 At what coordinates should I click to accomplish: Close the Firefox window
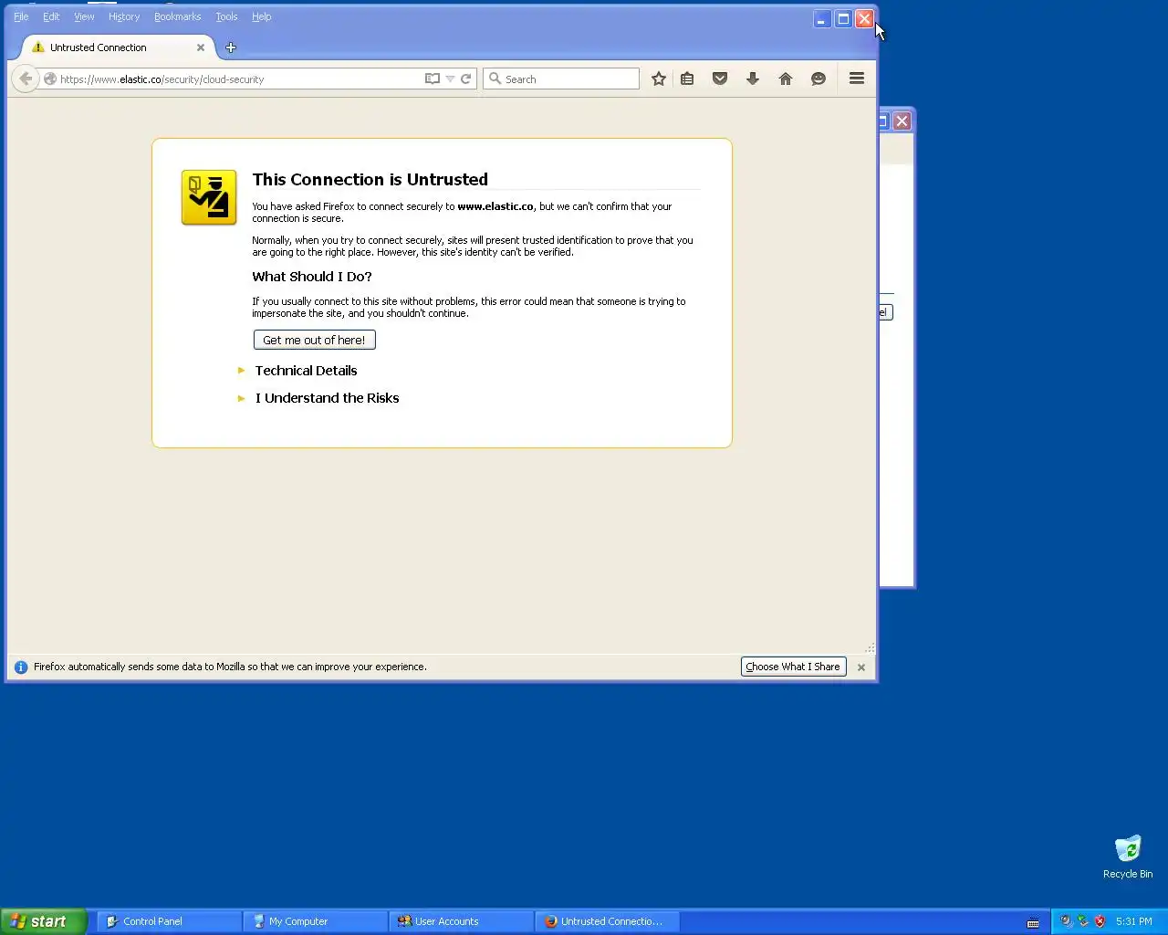[x=864, y=18]
